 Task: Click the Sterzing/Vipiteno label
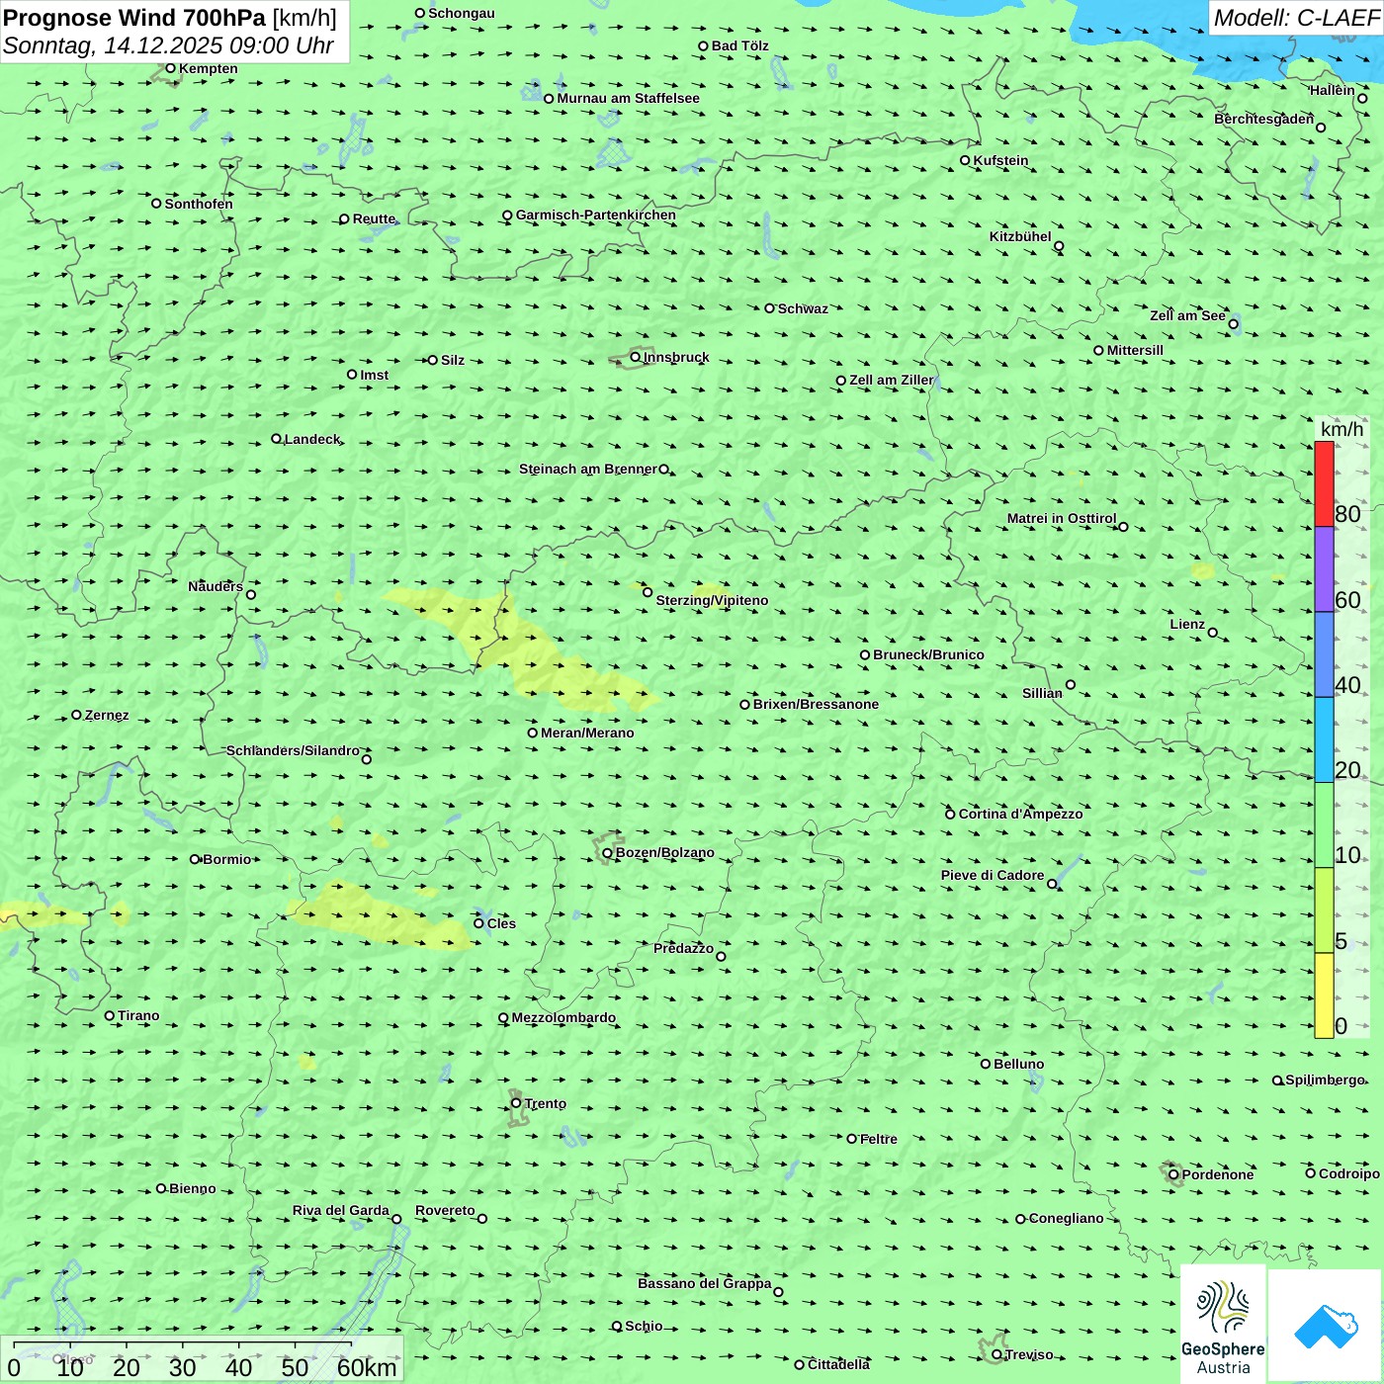tap(712, 600)
